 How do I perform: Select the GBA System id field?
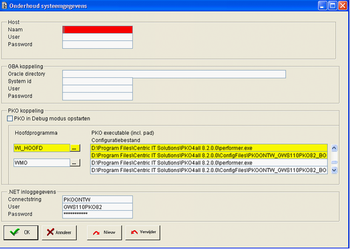click(x=97, y=82)
